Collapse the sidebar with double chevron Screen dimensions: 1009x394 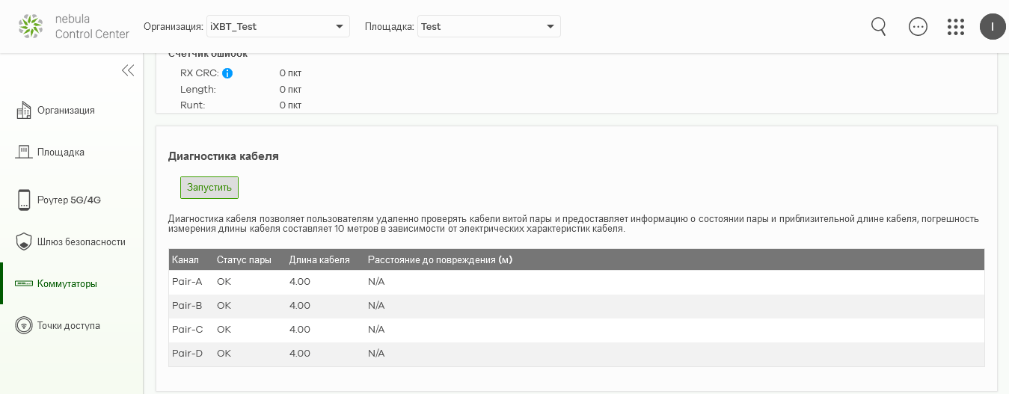pyautogui.click(x=128, y=70)
